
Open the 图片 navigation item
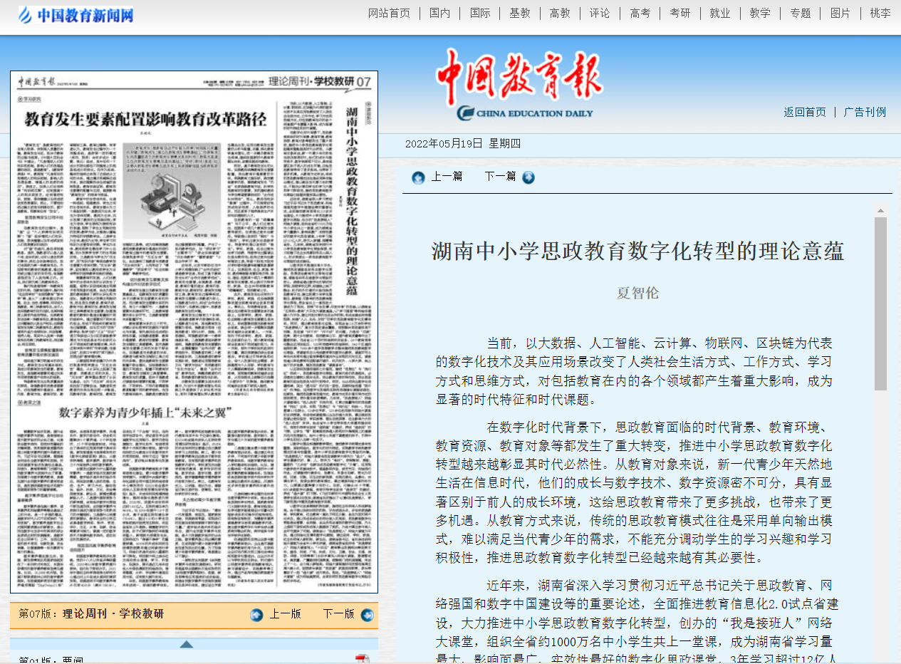840,14
